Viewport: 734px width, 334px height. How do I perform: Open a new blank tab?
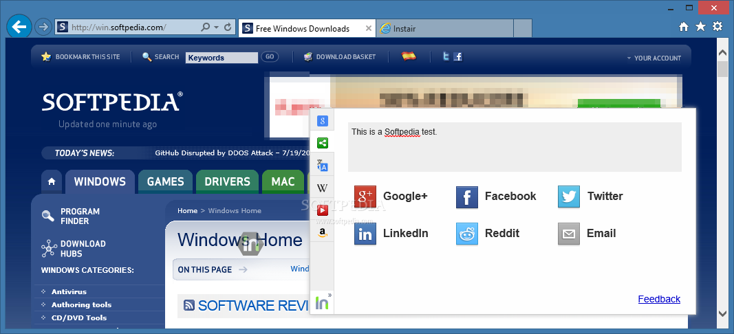point(522,29)
